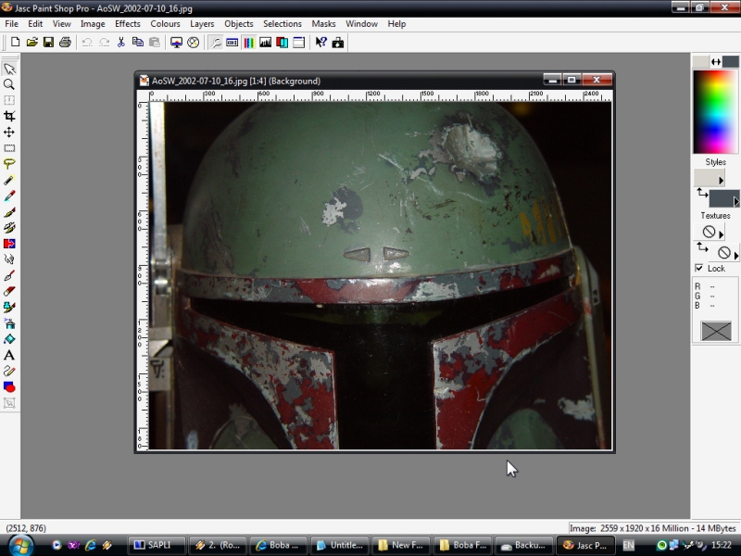
Task: Copy selection to clipboard
Action: pos(137,43)
